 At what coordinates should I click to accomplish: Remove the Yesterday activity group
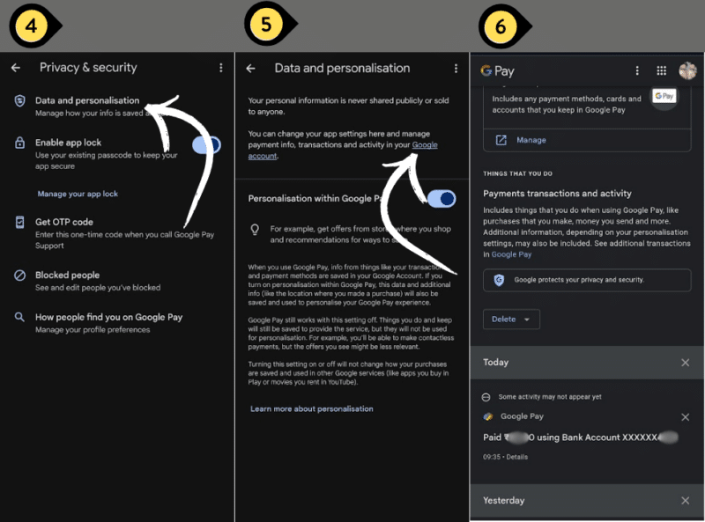[685, 501]
